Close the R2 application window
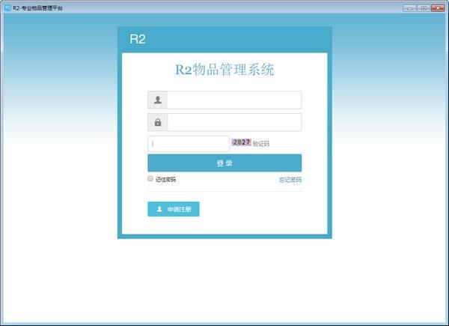 click(437, 7)
